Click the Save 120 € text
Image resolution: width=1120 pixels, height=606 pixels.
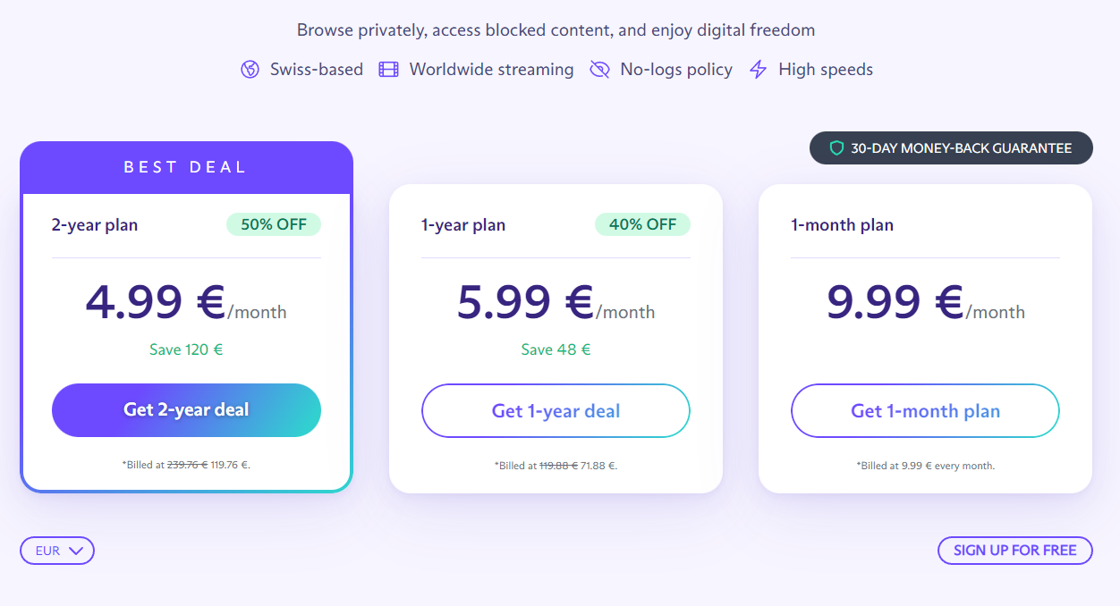[x=186, y=349]
